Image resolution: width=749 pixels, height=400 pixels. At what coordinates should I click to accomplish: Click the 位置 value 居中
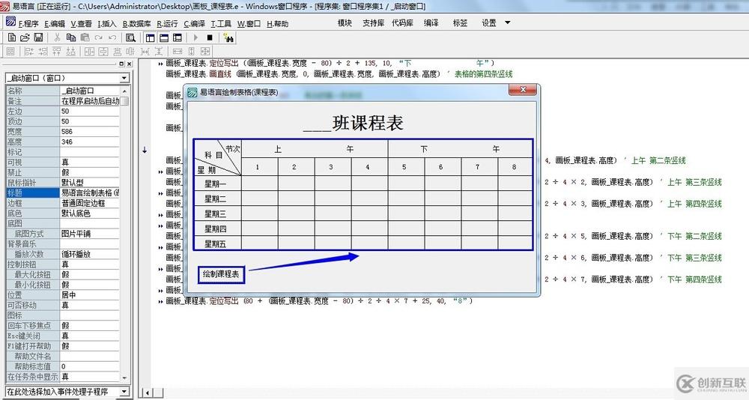pyautogui.click(x=89, y=295)
